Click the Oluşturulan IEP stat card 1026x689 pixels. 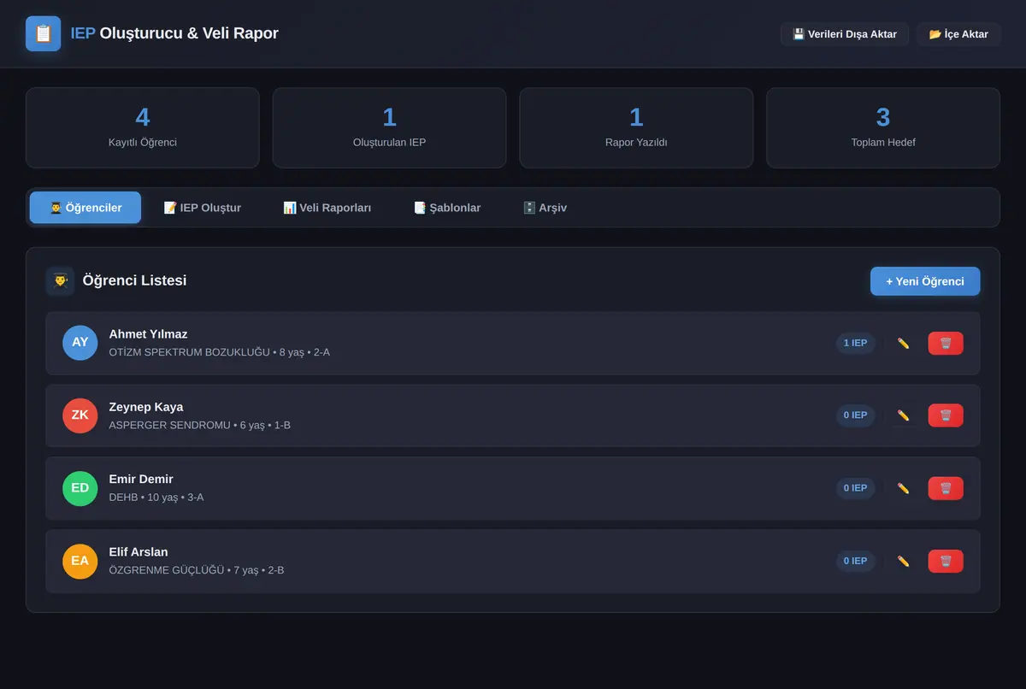[390, 127]
